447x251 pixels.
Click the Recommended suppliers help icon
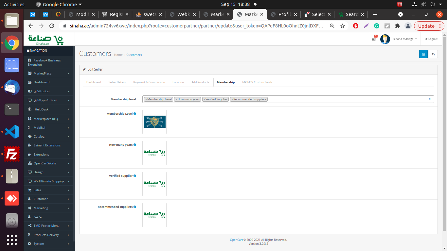[135, 207]
